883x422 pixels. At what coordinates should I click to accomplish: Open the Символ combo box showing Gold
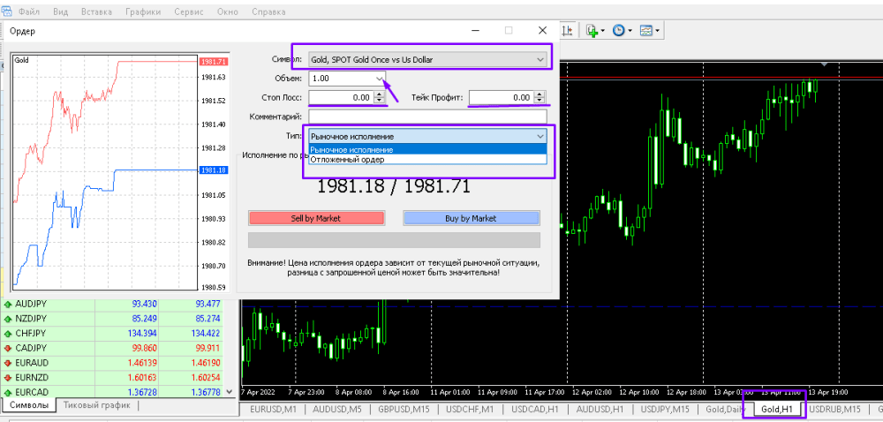(427, 58)
